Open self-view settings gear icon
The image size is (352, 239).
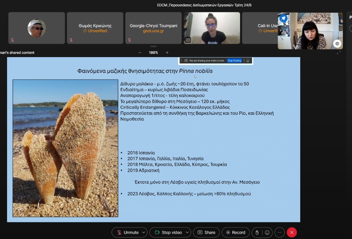(x=337, y=44)
